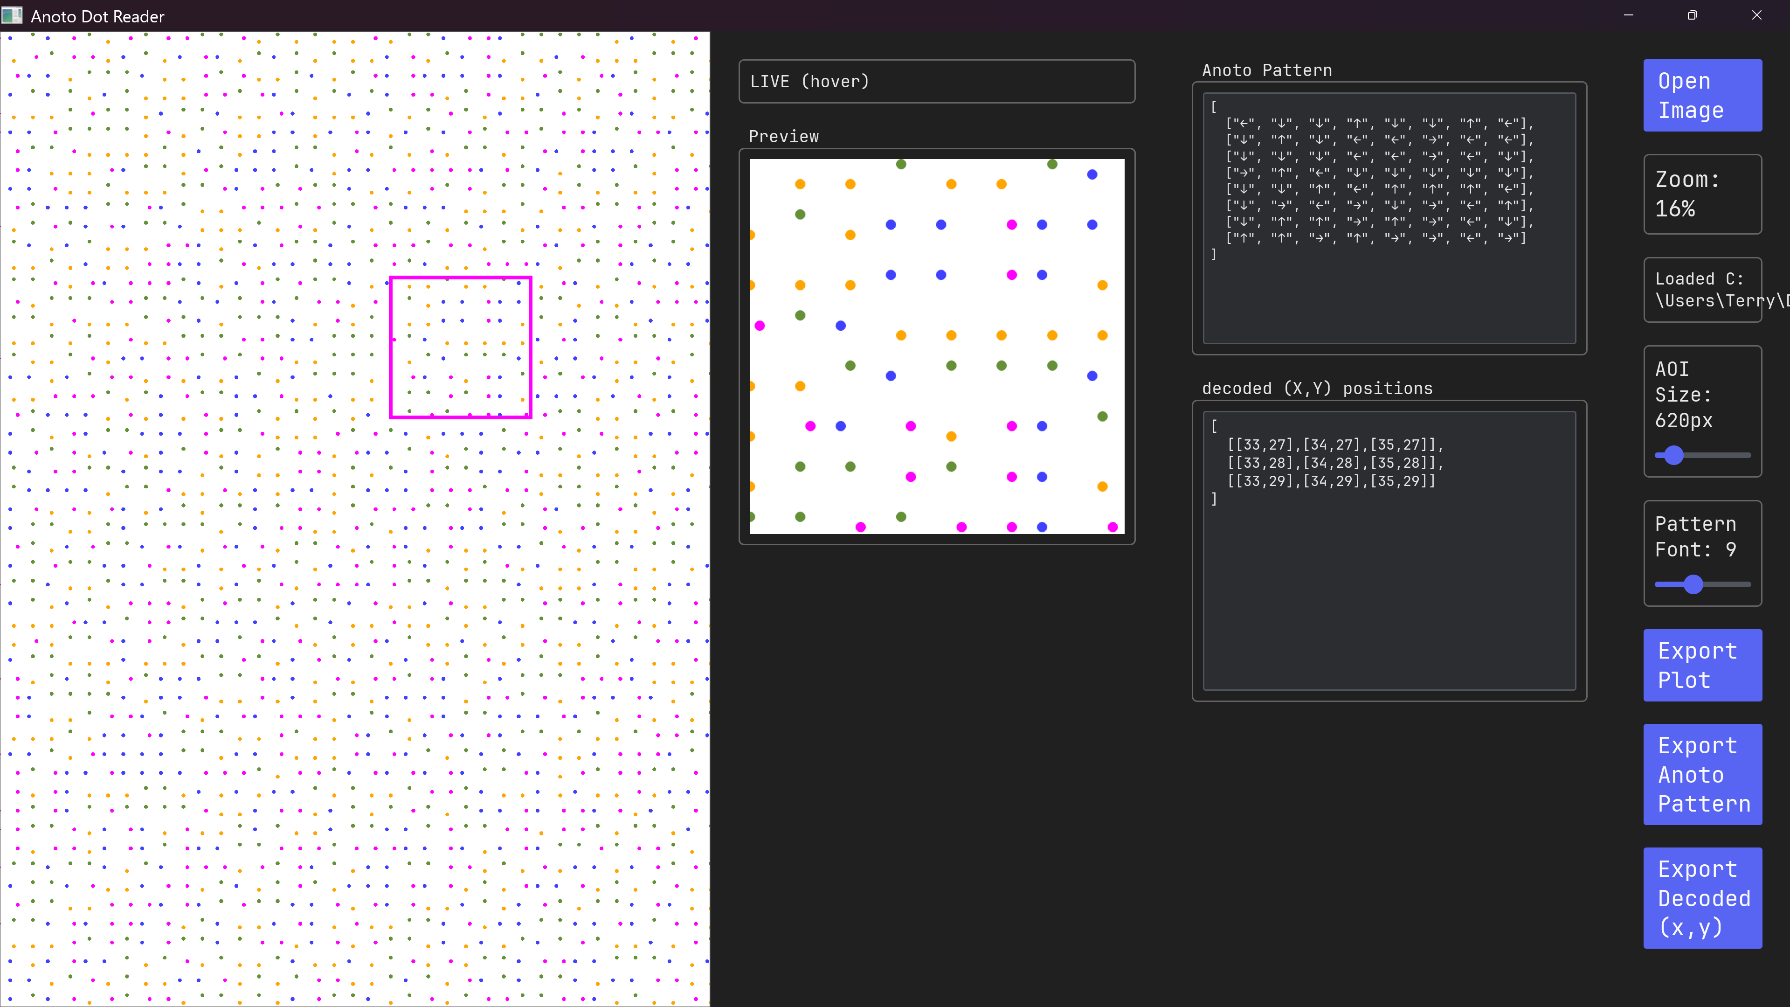This screenshot has width=1790, height=1007.
Task: Click the Preview dot image panel
Action: tap(937, 346)
